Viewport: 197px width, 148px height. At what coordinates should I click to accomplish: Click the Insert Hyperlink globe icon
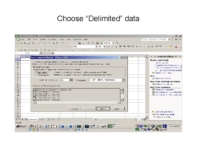tap(80, 43)
